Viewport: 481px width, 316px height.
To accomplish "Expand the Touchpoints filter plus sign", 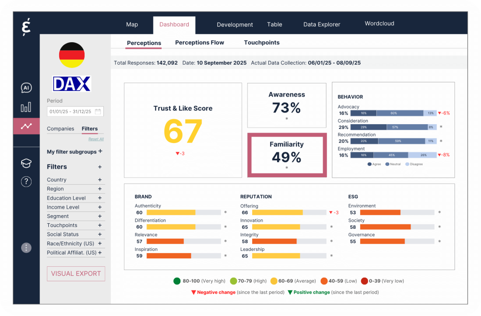I will pos(100,225).
